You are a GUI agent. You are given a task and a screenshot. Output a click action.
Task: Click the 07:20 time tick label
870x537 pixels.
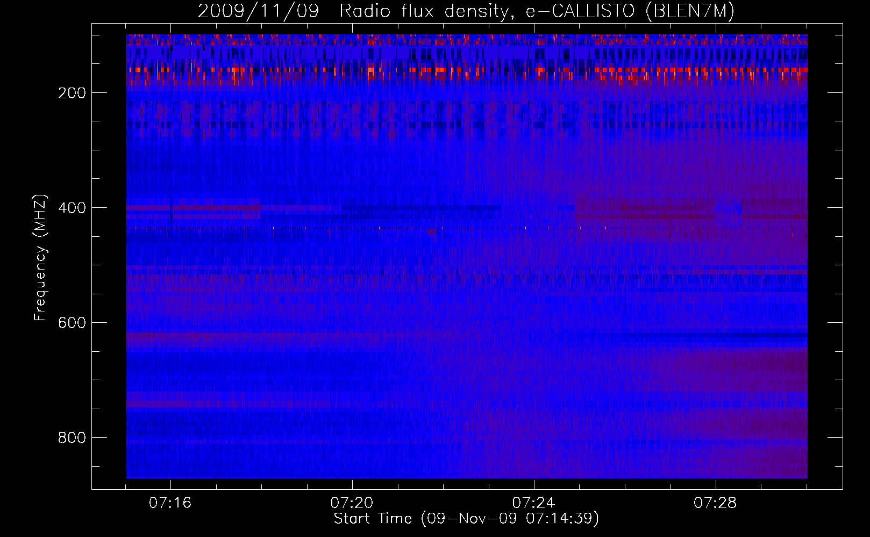point(352,503)
